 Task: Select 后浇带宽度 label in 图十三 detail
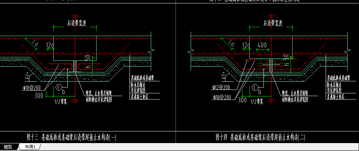click(x=77, y=24)
